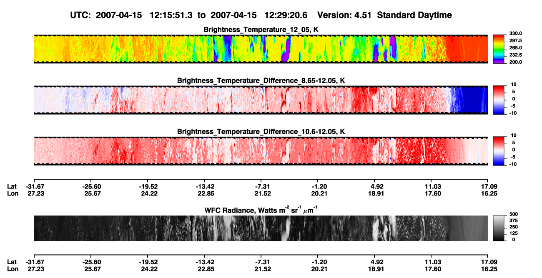The image size is (542, 278).
Task: Click longitude "20.21" under the WFC Radiance panel
Action: pos(318,269)
